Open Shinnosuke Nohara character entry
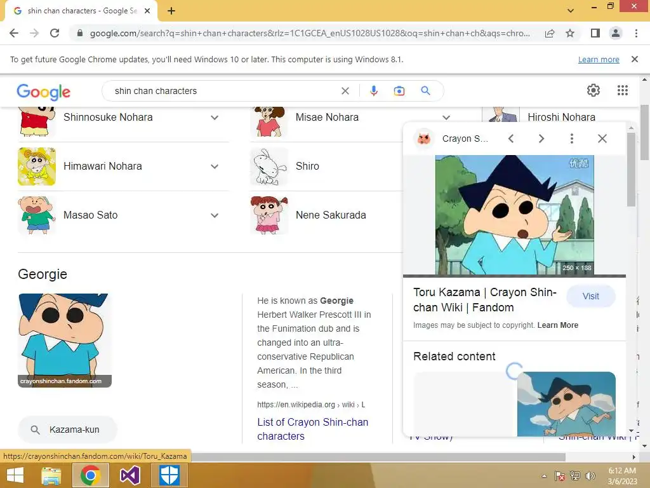Screen dimensions: 650x488 pos(108,118)
